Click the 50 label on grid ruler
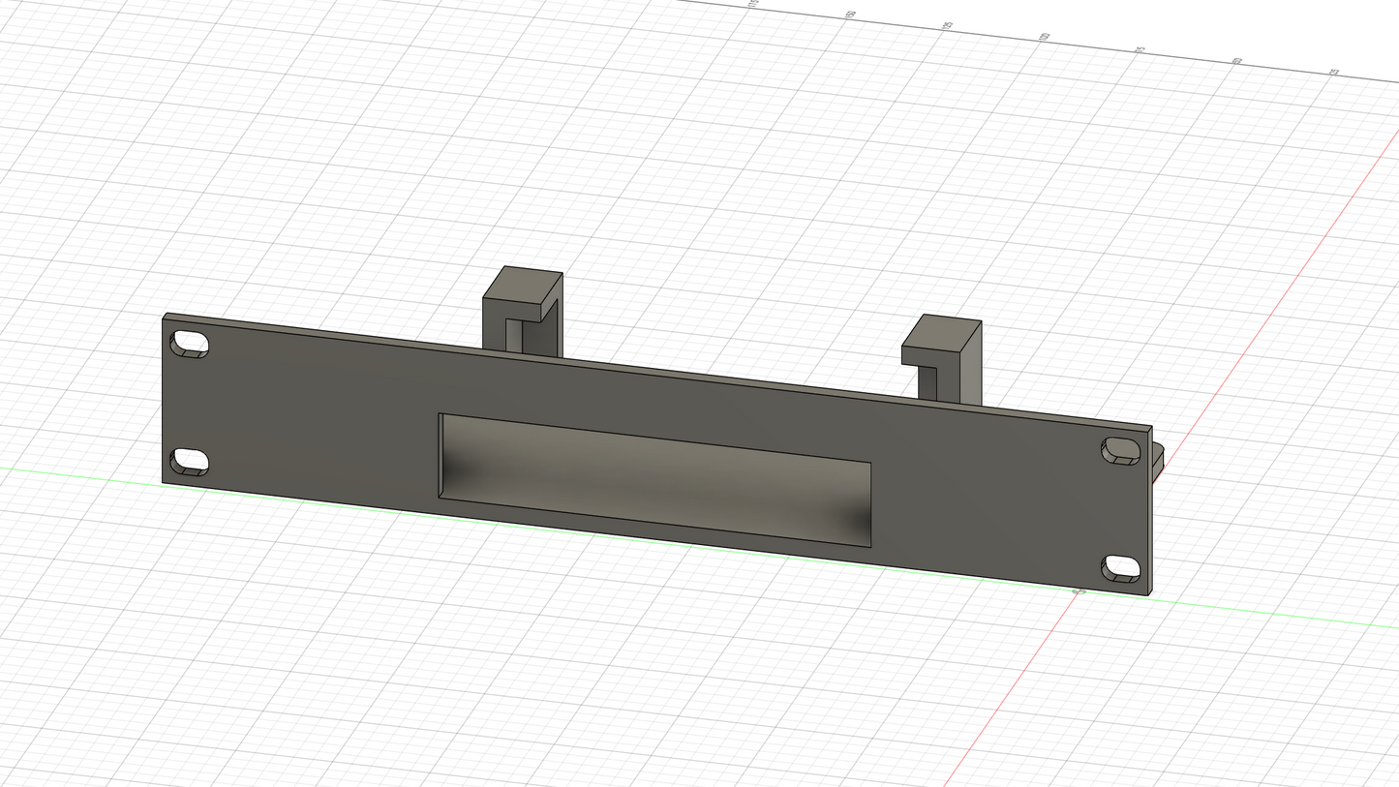The image size is (1399, 787). 1237,61
